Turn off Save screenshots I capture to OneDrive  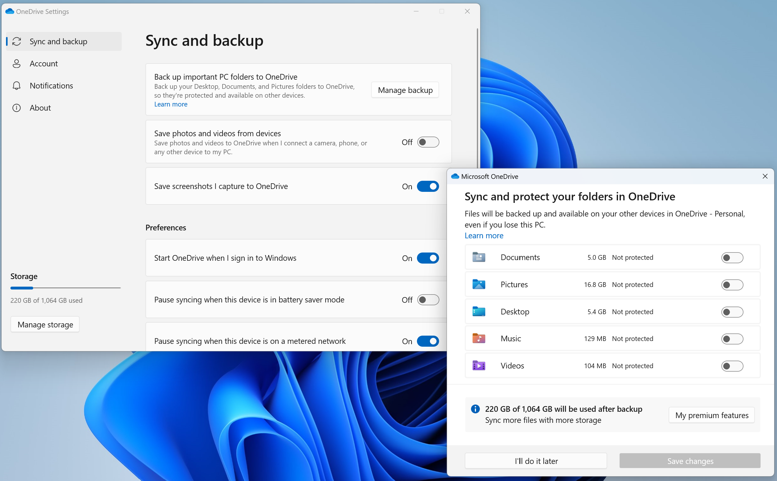coord(428,186)
